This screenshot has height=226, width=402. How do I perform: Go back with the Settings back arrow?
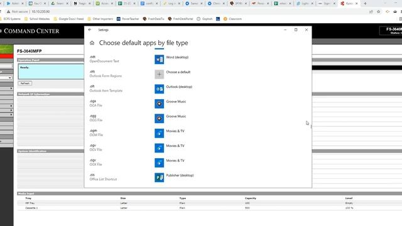coord(90,30)
